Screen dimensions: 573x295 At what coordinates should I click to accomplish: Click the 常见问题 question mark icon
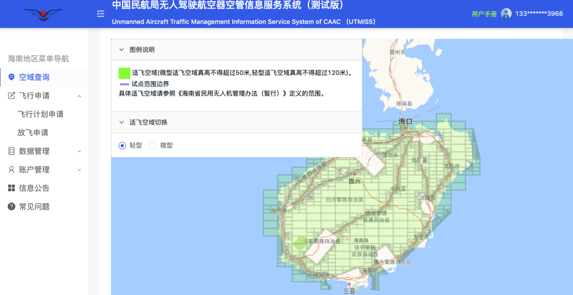[x=11, y=206]
